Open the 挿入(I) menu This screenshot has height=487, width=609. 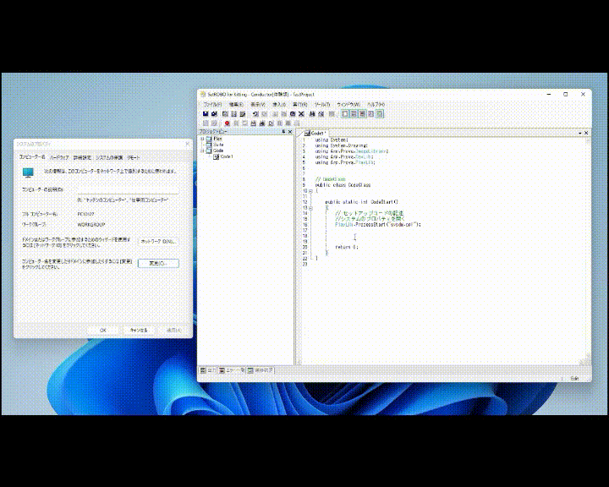click(279, 105)
